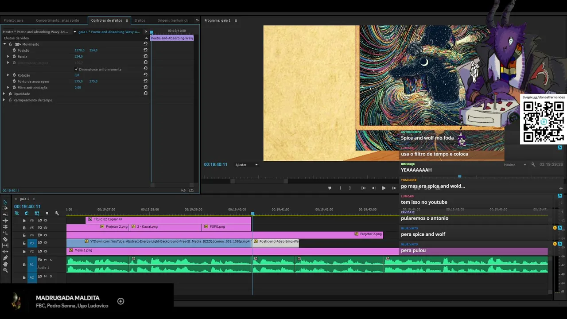
Task: Hide track V3 with eye icon
Action: [x=46, y=243]
